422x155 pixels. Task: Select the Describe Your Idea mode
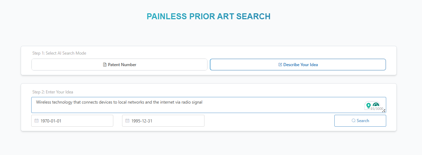pyautogui.click(x=298, y=65)
